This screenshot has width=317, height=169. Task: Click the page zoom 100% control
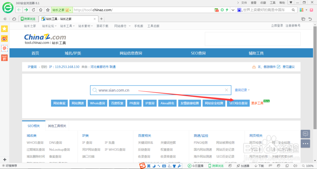pyautogui.click(x=308, y=166)
